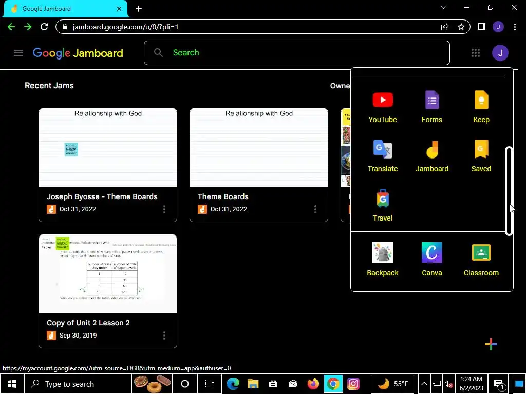Share this page via the share icon
Image resolution: width=526 pixels, height=394 pixels.
click(445, 27)
